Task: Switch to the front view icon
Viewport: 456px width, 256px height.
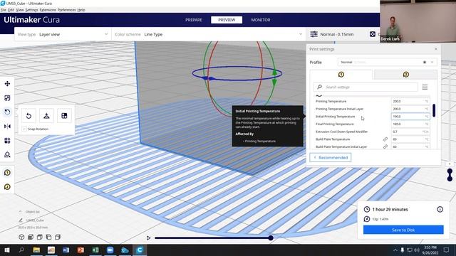Action: pyautogui.click(x=31, y=237)
